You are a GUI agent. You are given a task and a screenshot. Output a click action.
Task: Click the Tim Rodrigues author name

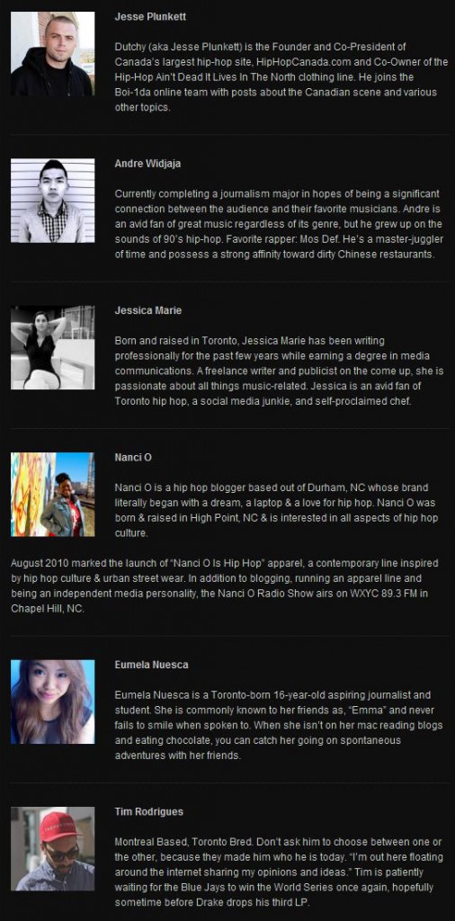tap(148, 812)
